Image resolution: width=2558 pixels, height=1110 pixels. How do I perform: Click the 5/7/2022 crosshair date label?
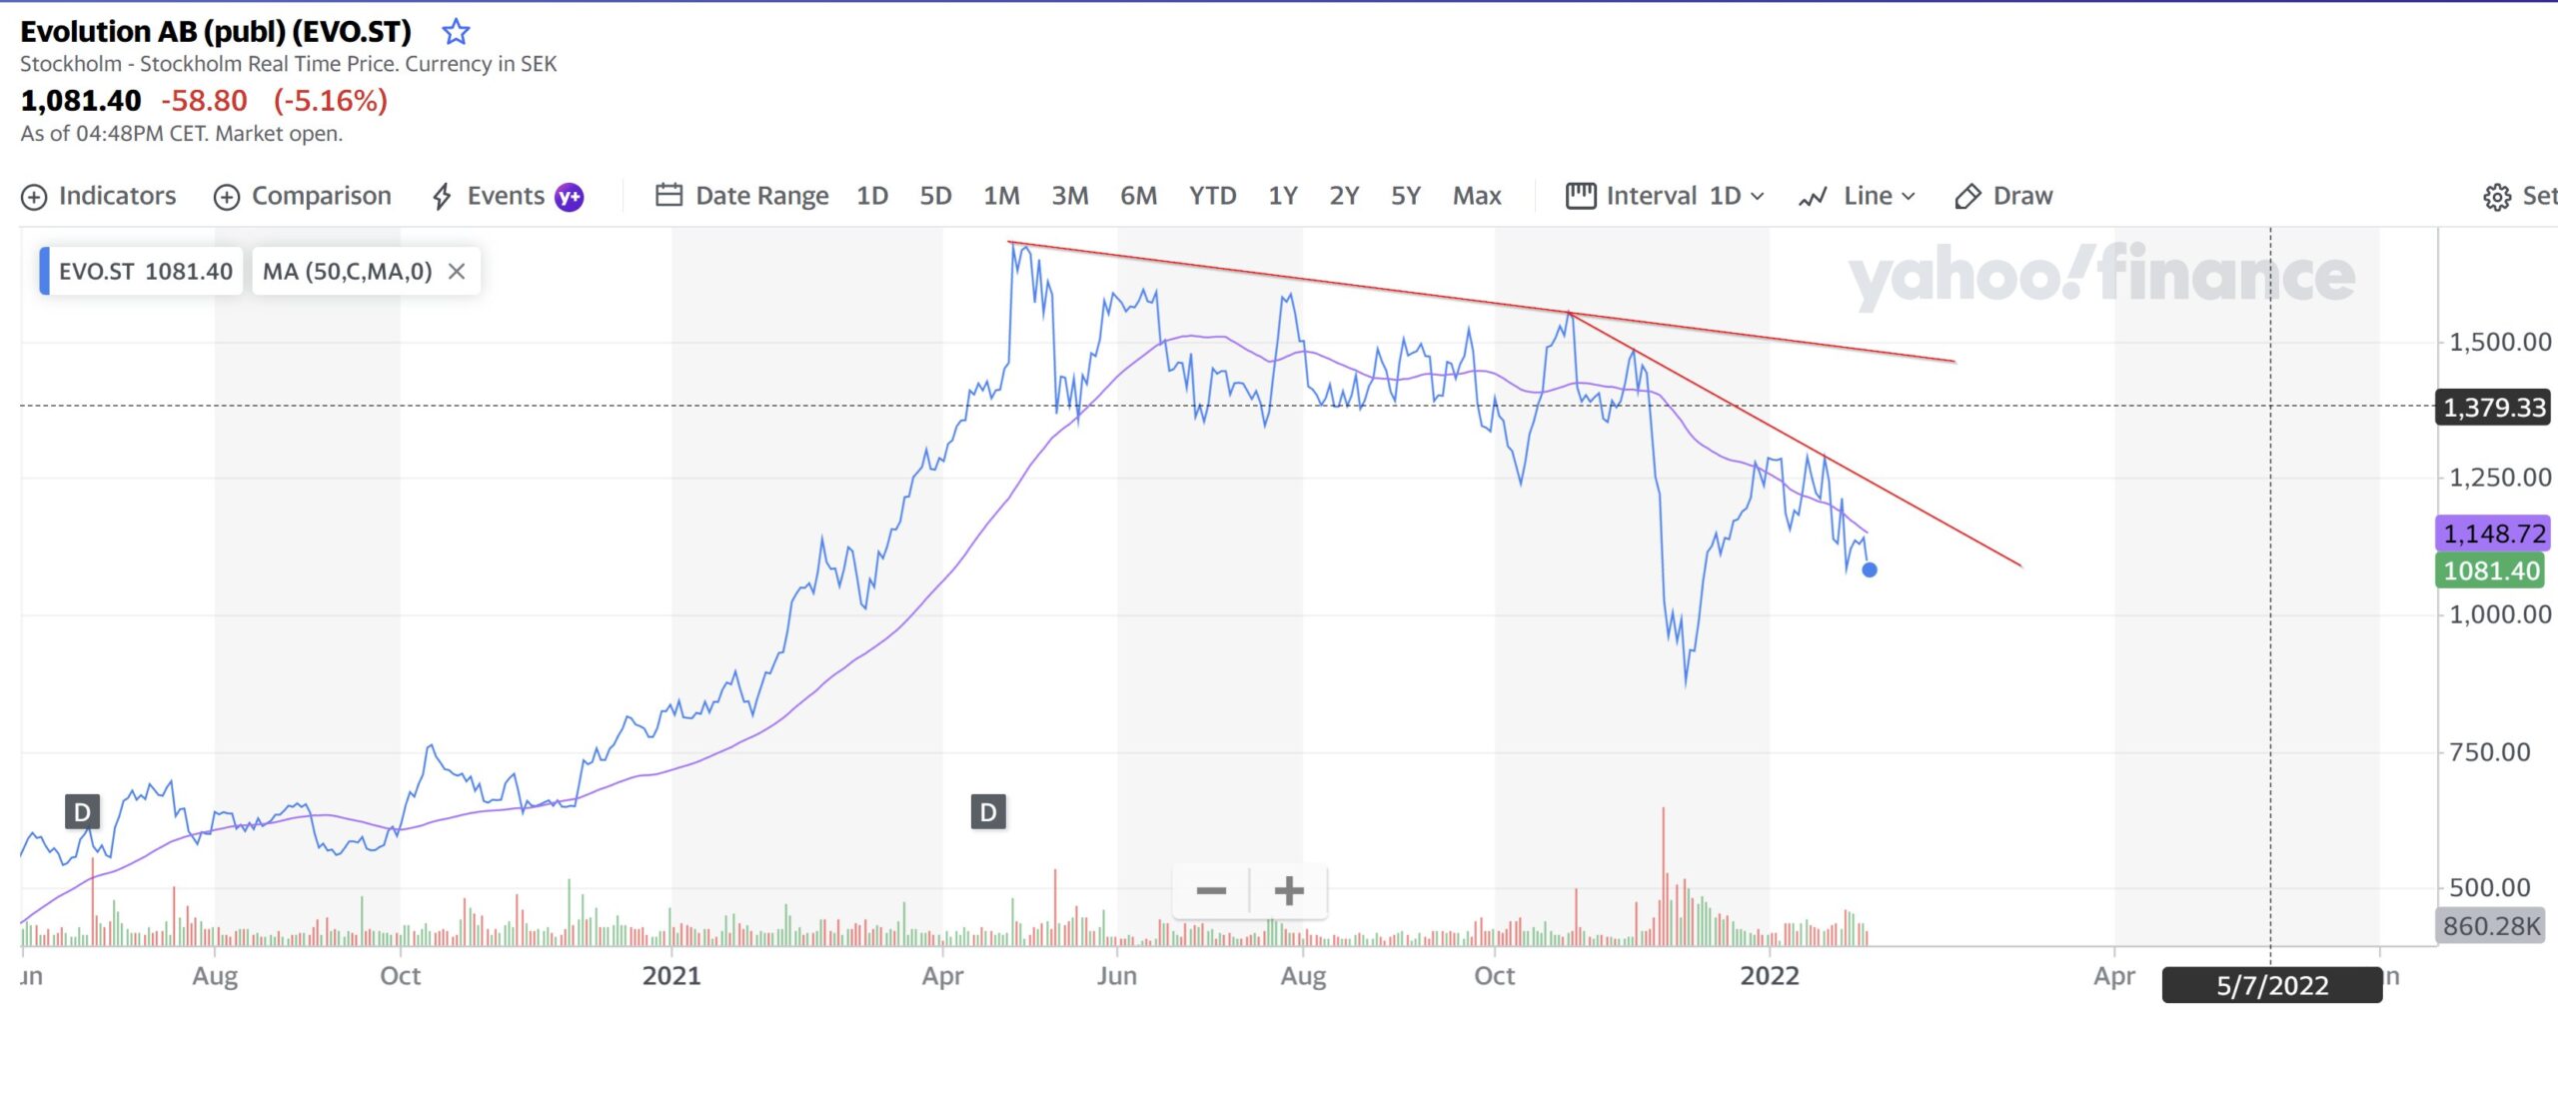click(2272, 986)
